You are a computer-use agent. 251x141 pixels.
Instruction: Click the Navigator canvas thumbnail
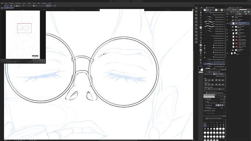tap(23, 35)
